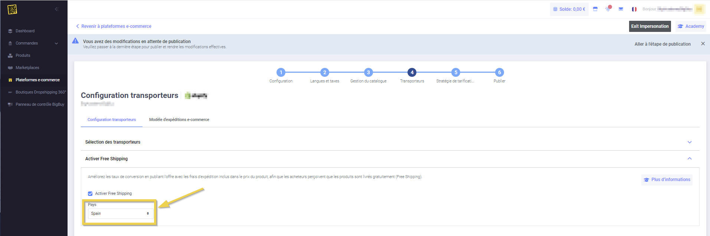Open the store icon in the top bar

pos(595,9)
